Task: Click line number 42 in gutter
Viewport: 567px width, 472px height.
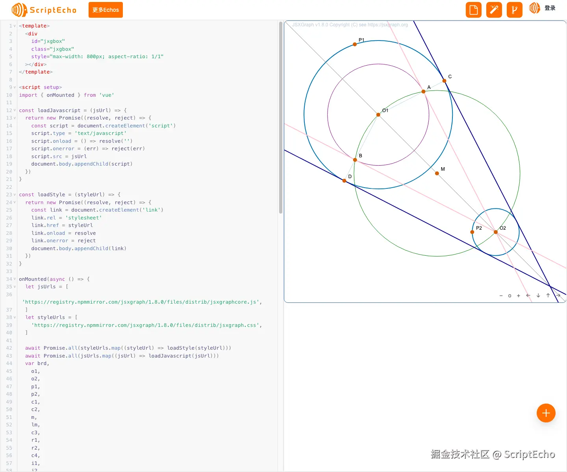Action: [9, 348]
